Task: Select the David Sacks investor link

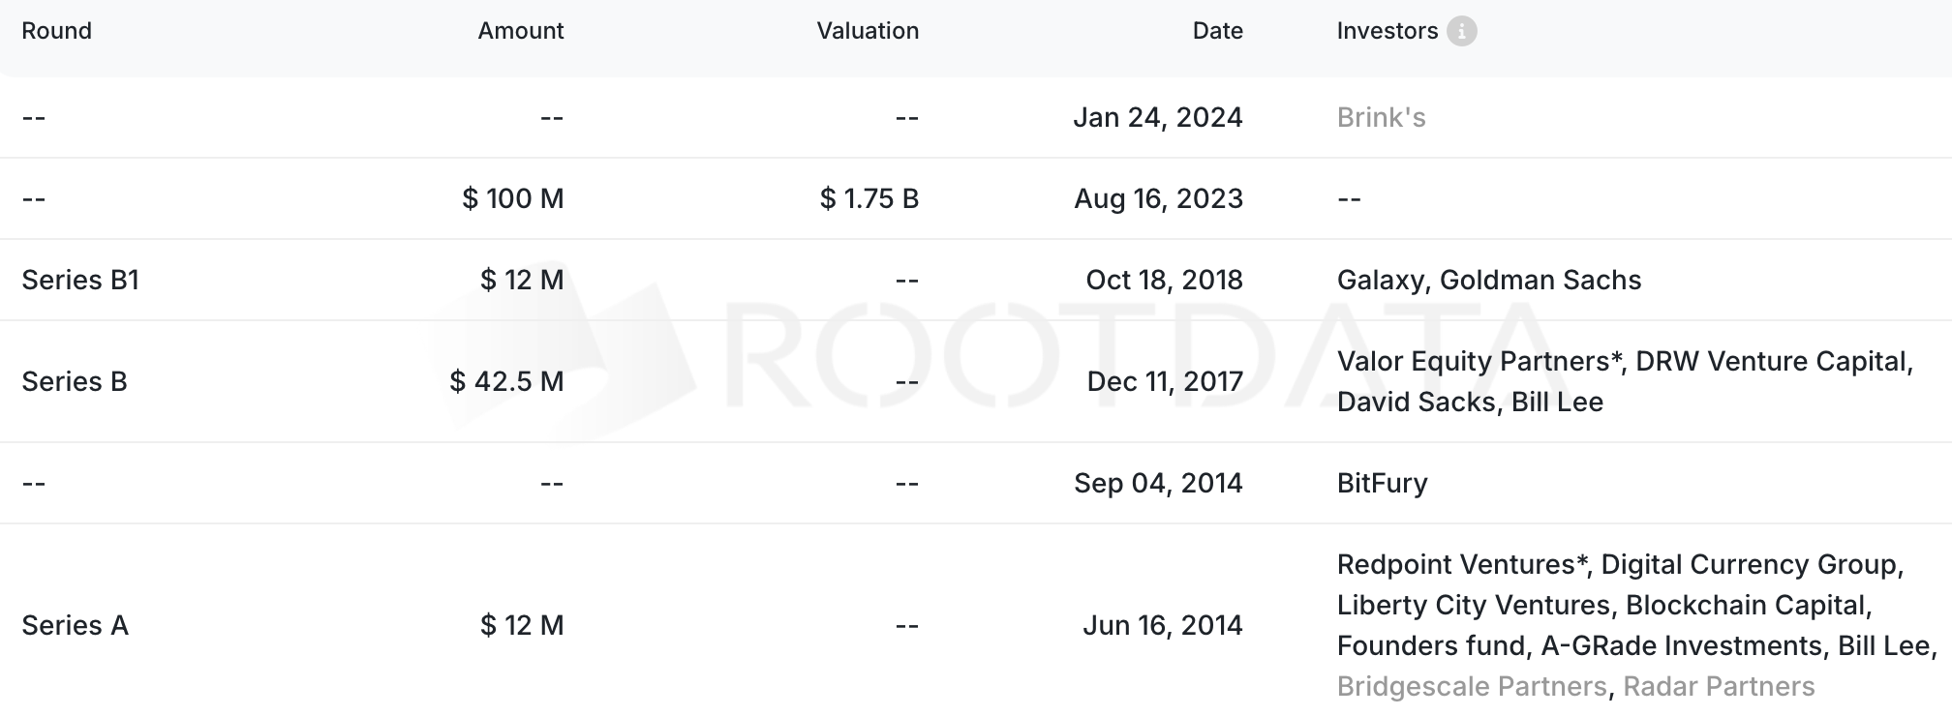Action: click(1416, 403)
